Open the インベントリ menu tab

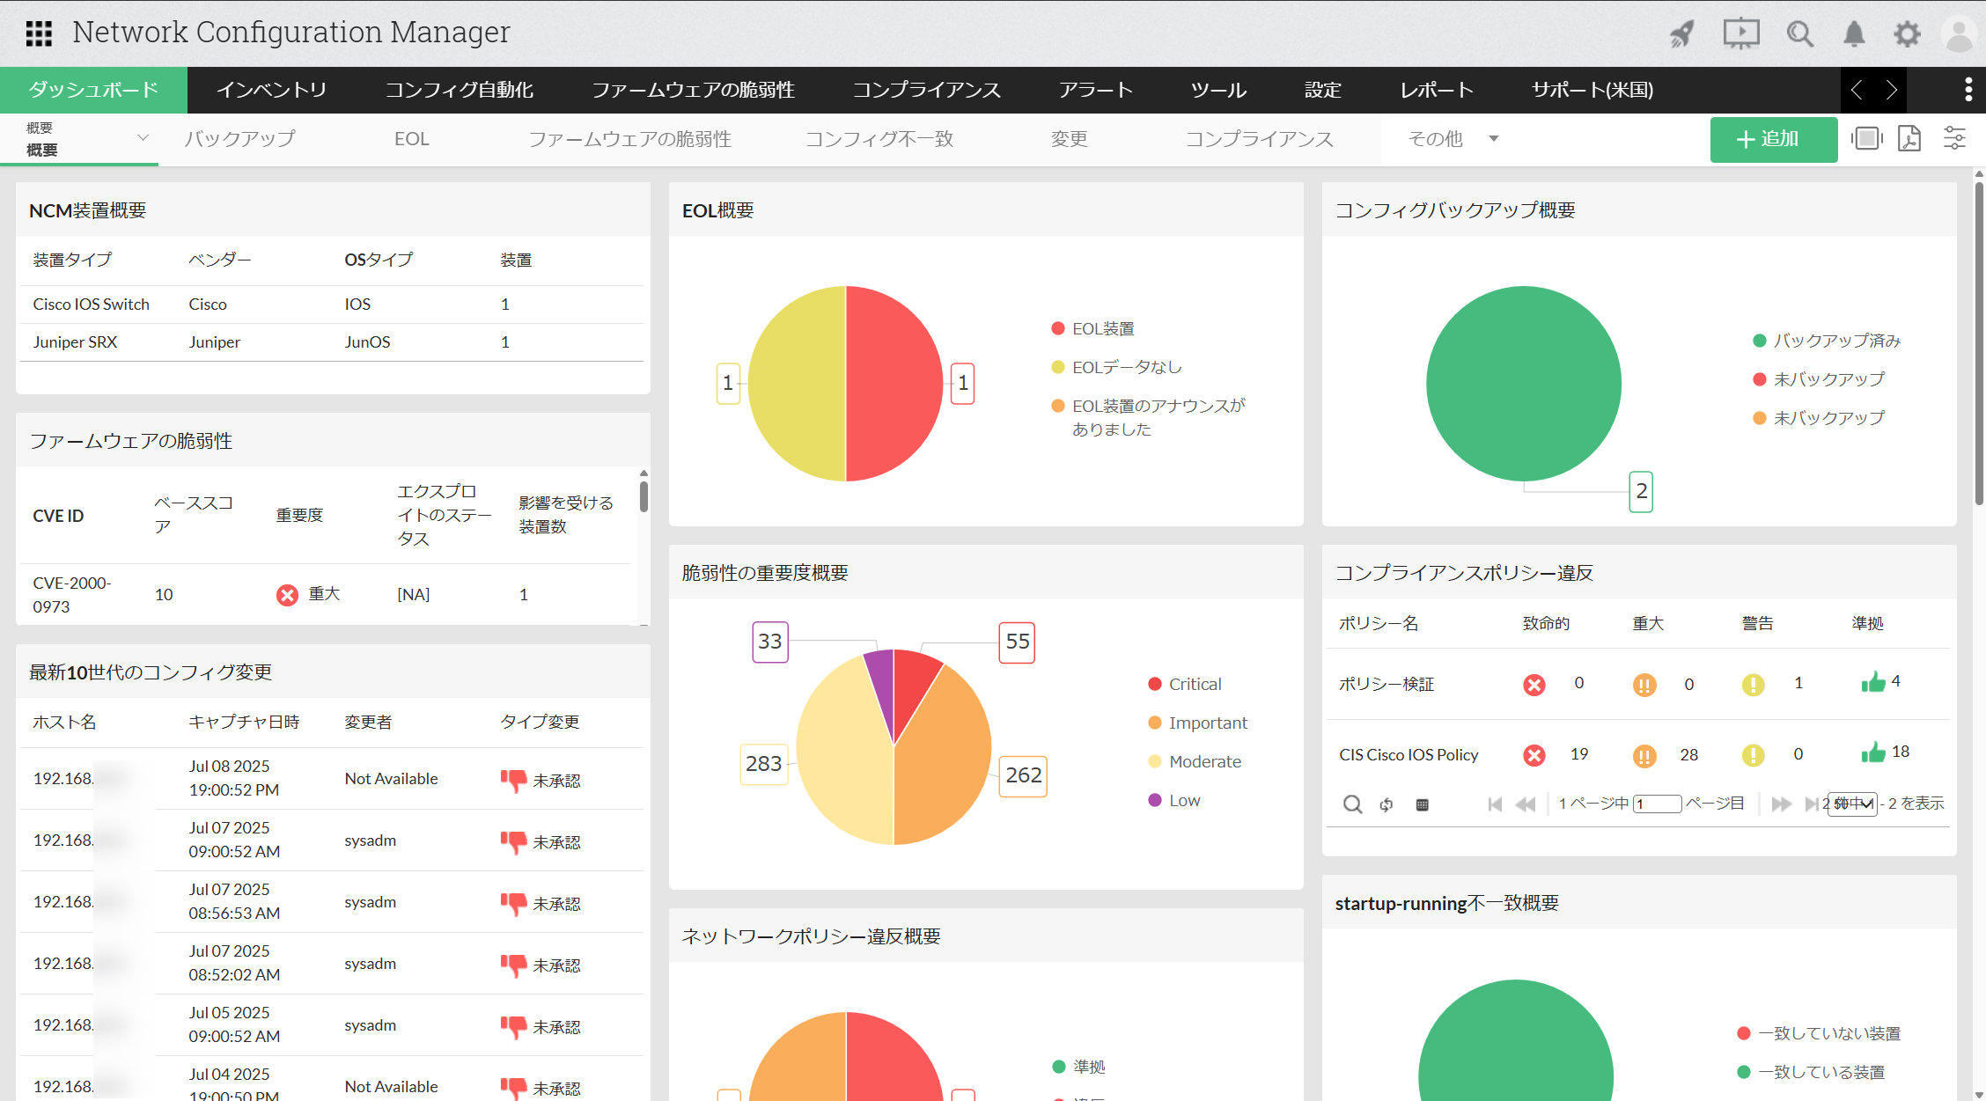coord(271,90)
